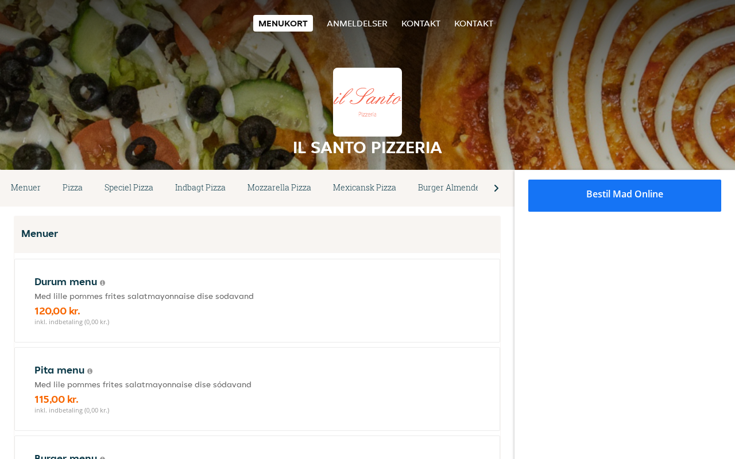Open the Durum menu item card
The height and width of the screenshot is (459, 735).
point(257,301)
